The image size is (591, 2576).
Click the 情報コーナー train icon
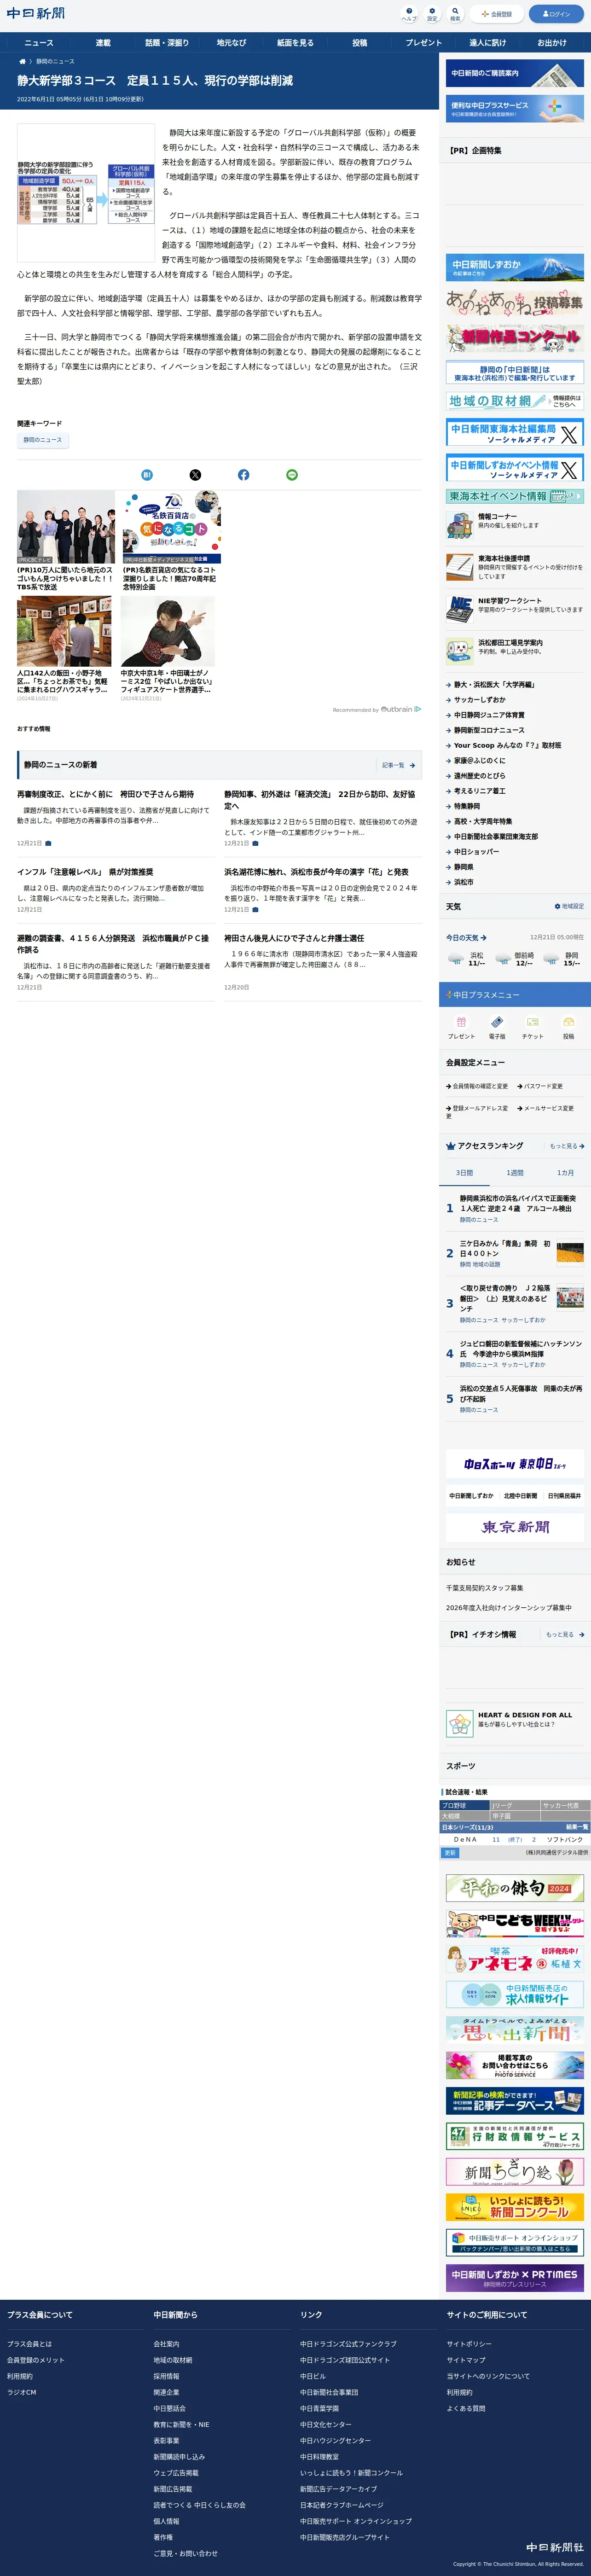460,525
